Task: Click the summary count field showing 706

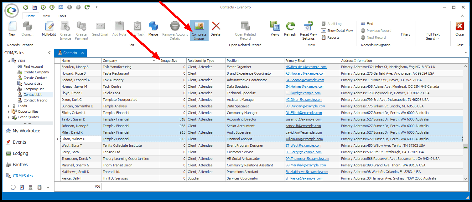Action: (x=81, y=186)
